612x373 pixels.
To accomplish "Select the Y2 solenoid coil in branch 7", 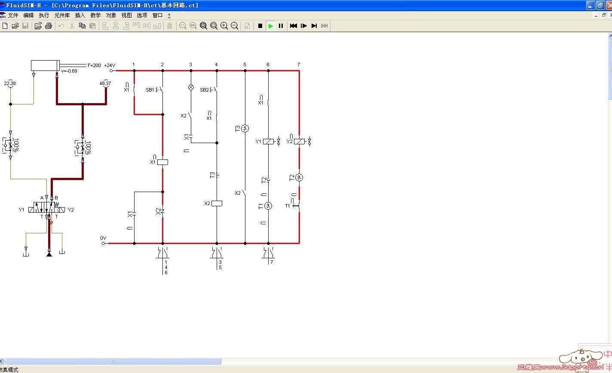I will (x=299, y=141).
